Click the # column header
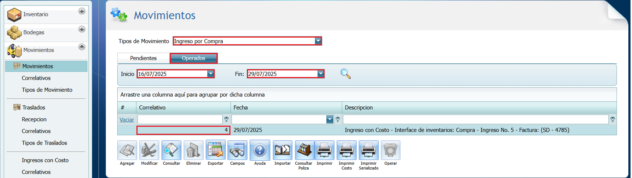The height and width of the screenshot is (178, 632). pyautogui.click(x=127, y=108)
